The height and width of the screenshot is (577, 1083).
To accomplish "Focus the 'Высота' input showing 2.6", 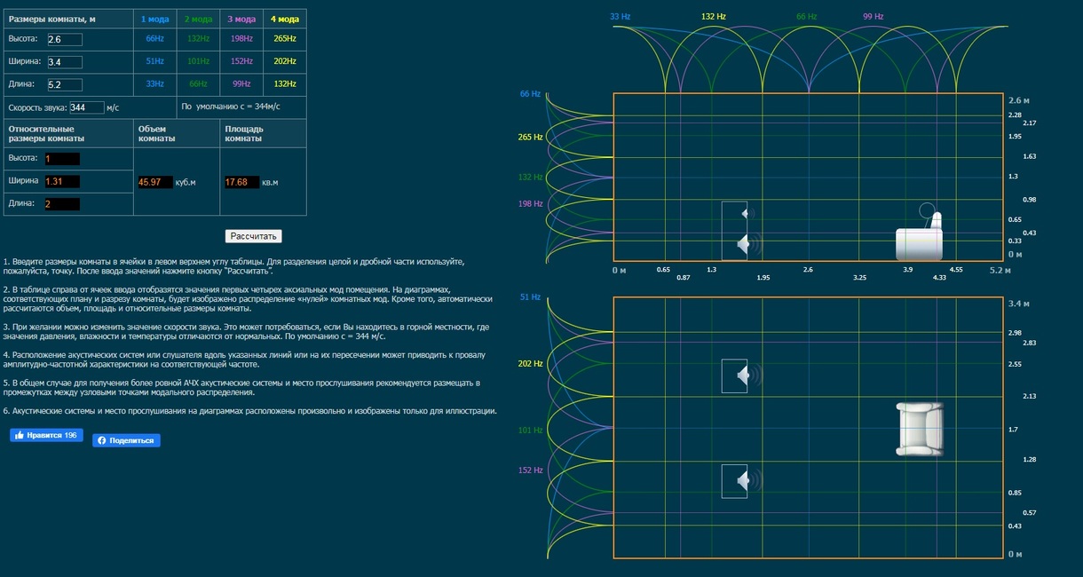I will pyautogui.click(x=64, y=40).
